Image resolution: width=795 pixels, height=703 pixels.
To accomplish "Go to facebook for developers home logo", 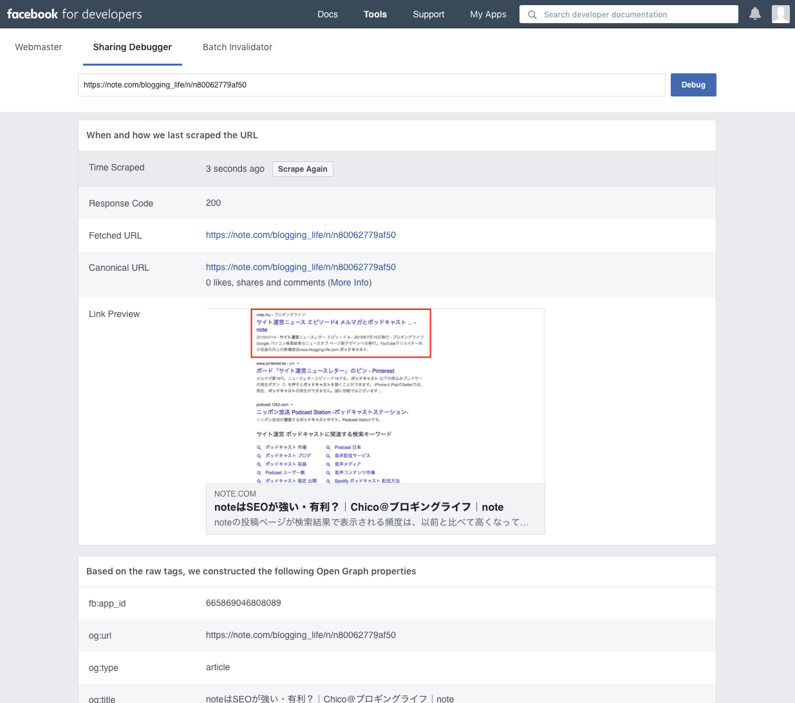I will pos(75,14).
